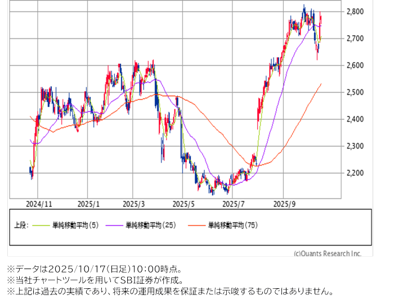Click the purple line swatch for 単純移動平均(25)
Screen dimensions: 394x304
[x=115, y=225]
